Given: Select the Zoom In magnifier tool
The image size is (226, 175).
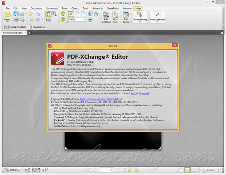Looking at the screenshot, I should (90, 14).
